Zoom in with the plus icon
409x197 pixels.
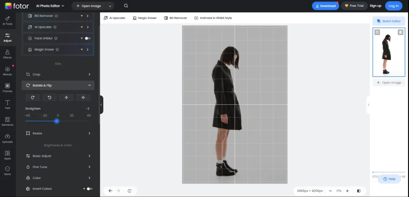[347, 191]
